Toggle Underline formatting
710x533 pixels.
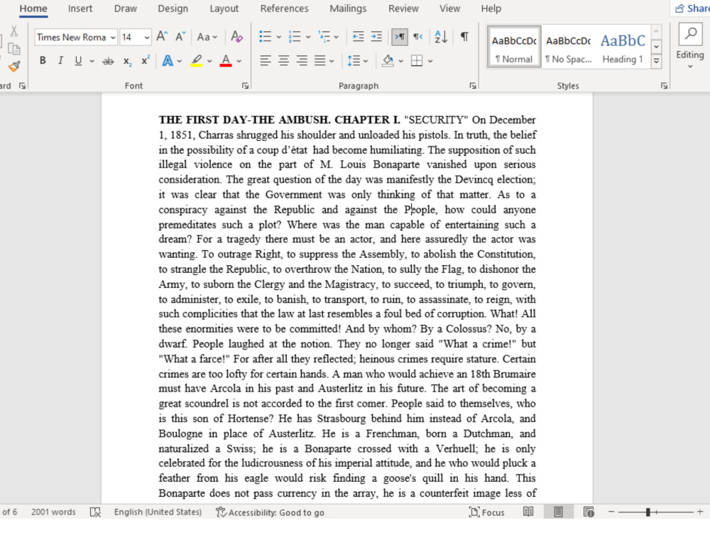[78, 60]
